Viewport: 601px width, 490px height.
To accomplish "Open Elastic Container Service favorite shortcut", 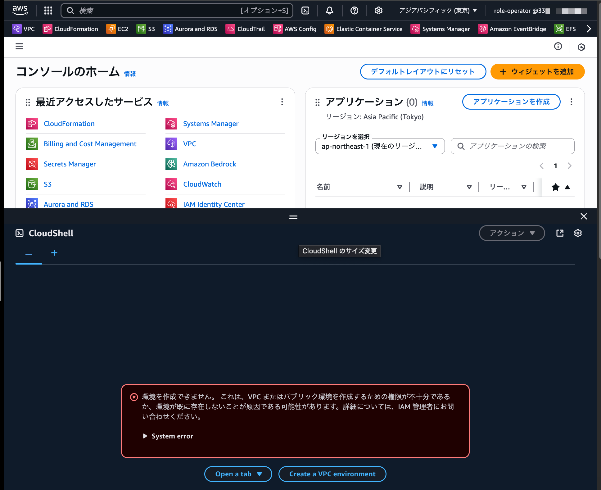I will pos(364,29).
